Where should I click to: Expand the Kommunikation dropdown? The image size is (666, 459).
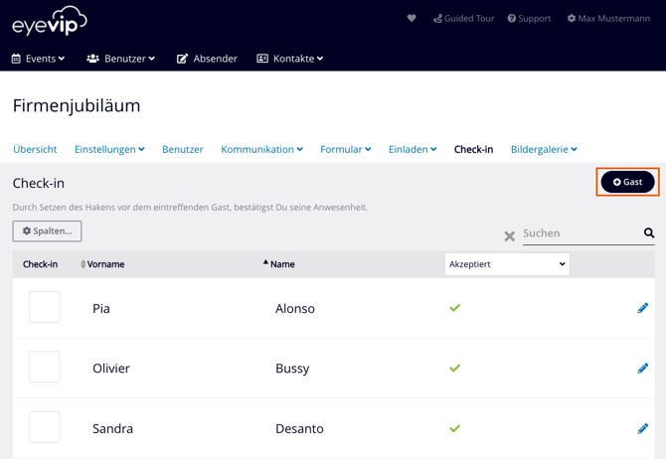coord(261,149)
